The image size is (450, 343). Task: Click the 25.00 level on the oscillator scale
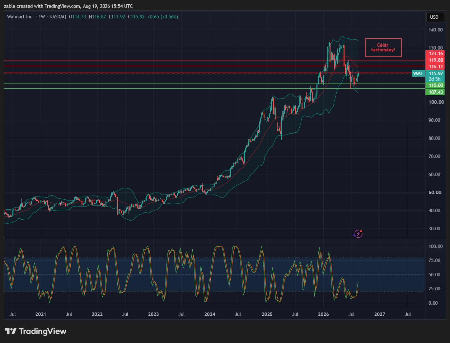click(x=434, y=289)
